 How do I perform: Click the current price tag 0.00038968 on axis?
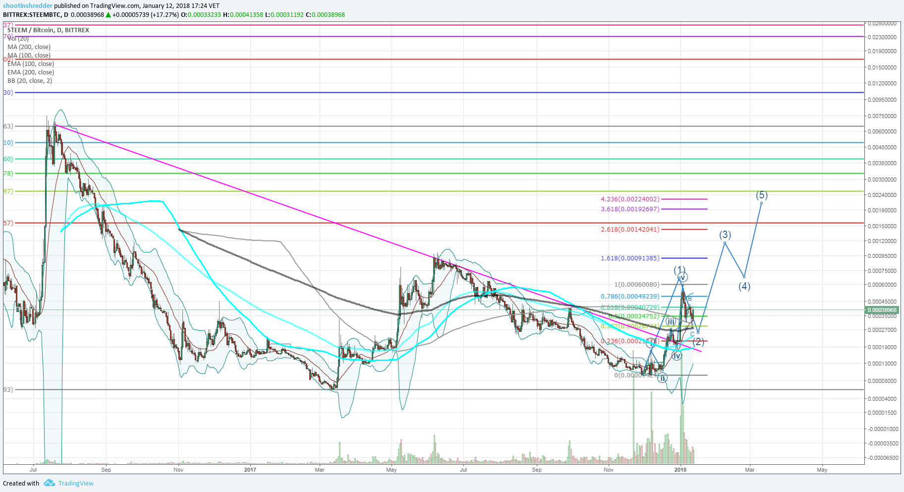point(882,310)
